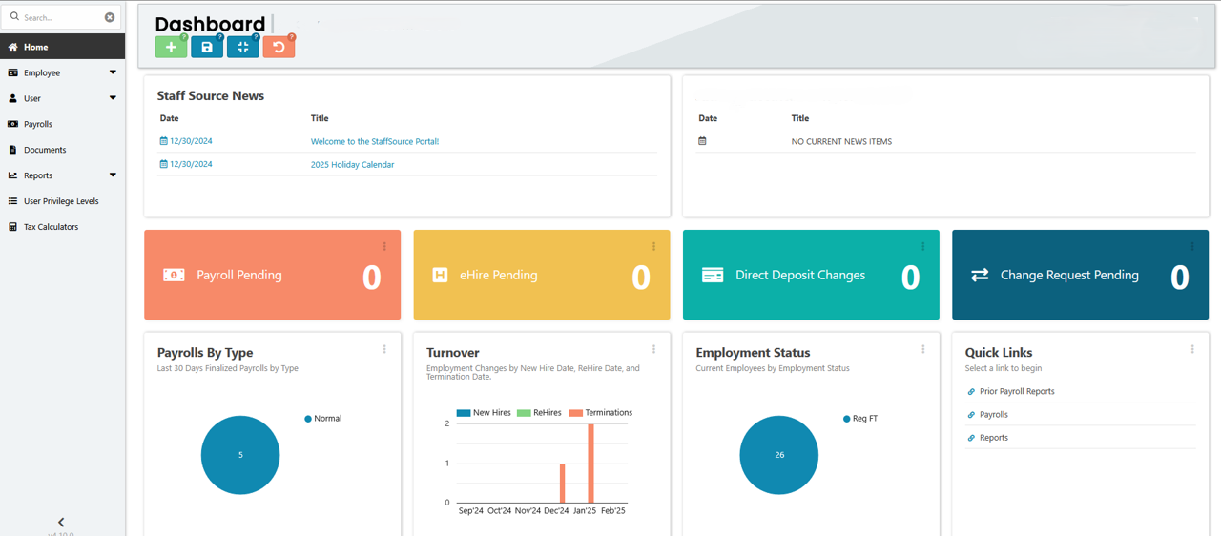Toggle the New Hires legend series
This screenshot has height=536, width=1221.
click(x=484, y=413)
